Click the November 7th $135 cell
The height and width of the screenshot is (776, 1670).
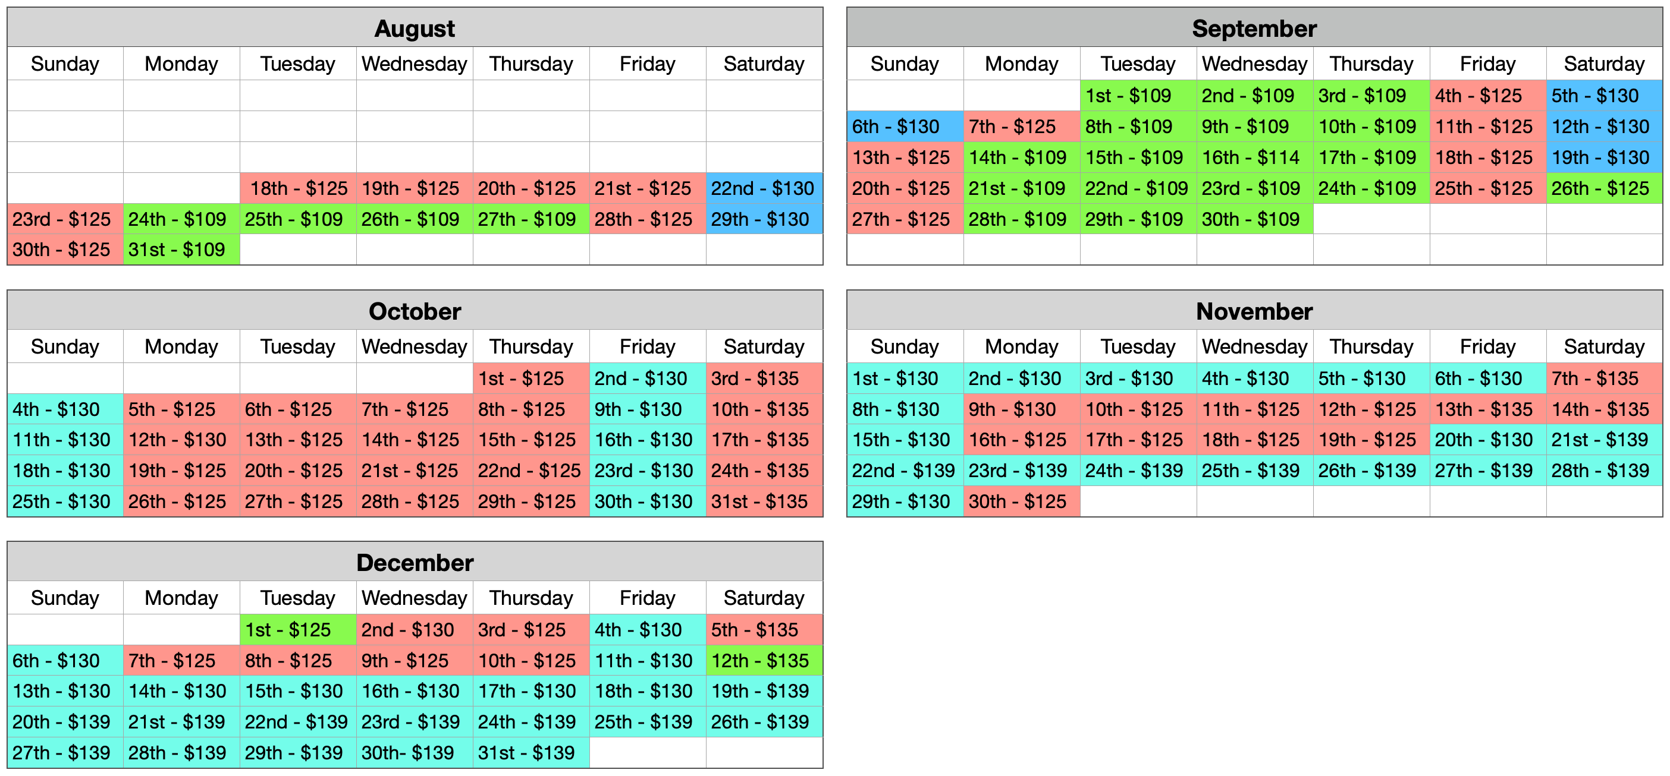pyautogui.click(x=1604, y=378)
